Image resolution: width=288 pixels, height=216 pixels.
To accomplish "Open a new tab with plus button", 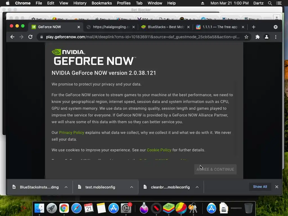I will click(x=254, y=27).
